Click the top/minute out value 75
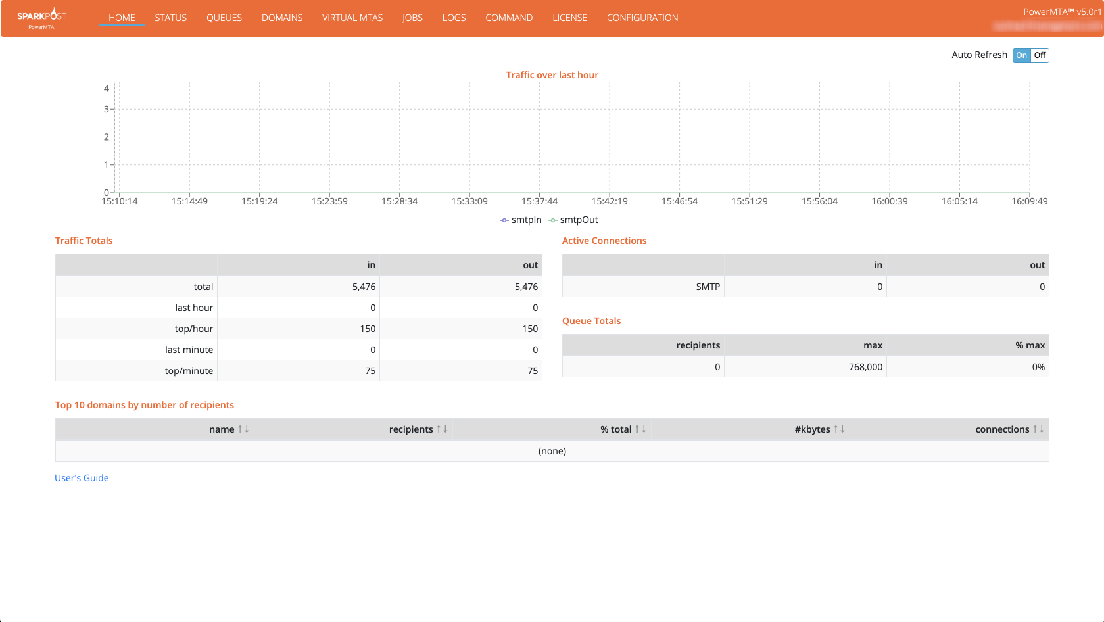The height and width of the screenshot is (622, 1104). (x=533, y=371)
